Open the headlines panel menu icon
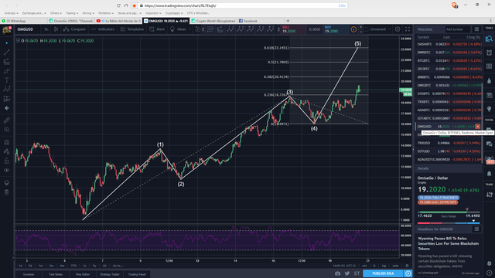The height and width of the screenshot is (278, 495). (476, 229)
